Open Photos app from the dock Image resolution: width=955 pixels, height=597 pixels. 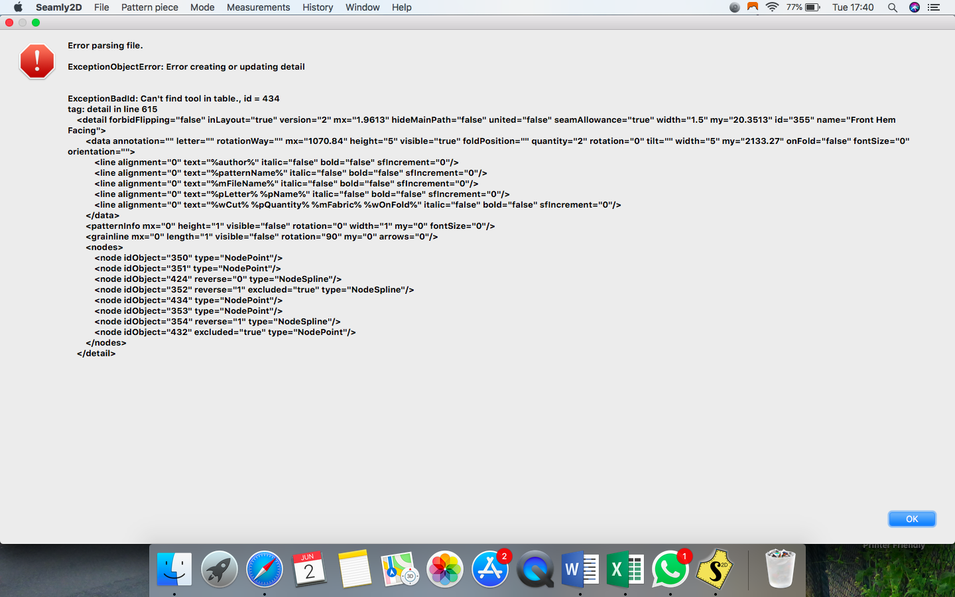(444, 569)
